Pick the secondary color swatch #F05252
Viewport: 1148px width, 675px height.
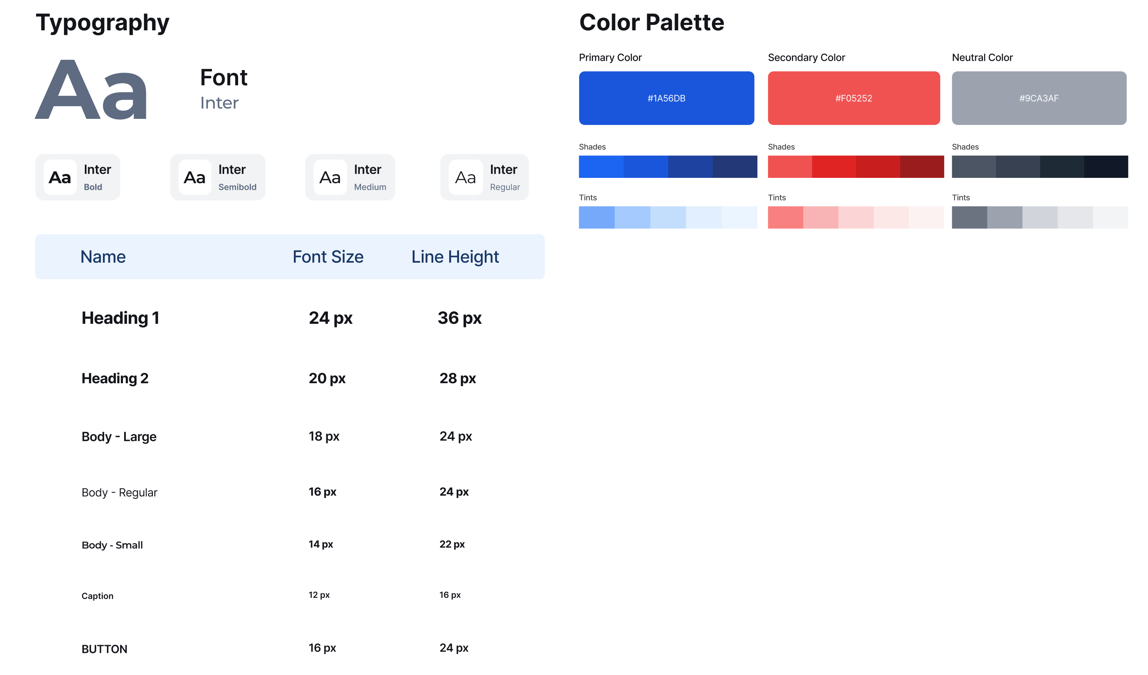click(853, 98)
